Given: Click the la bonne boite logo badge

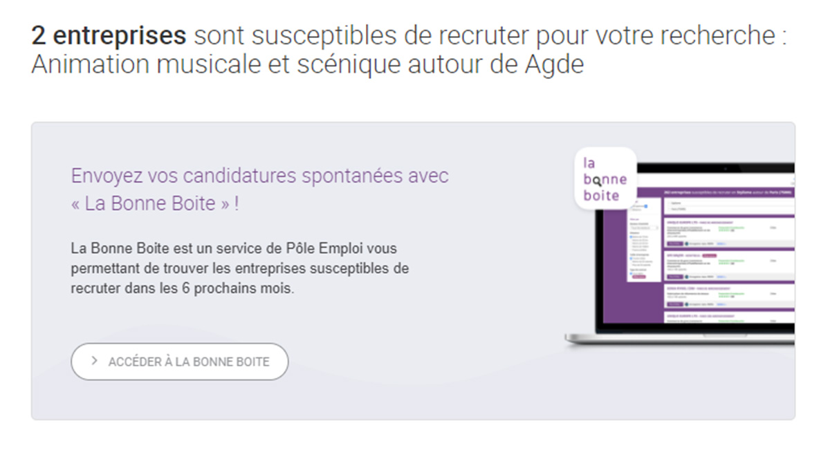Looking at the screenshot, I should [x=605, y=178].
